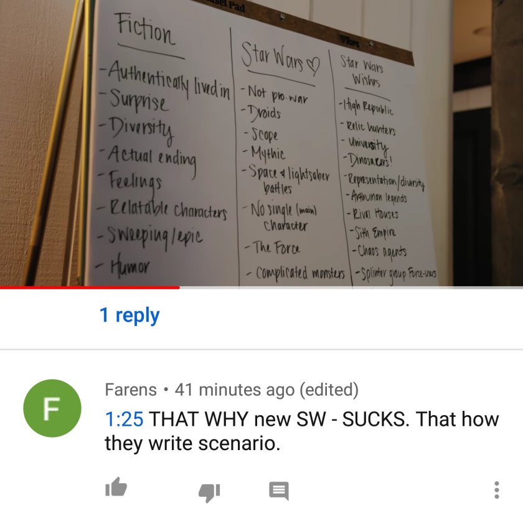Tap the video on the 'Fiction' heading
This screenshot has width=523, height=518.
(x=145, y=29)
